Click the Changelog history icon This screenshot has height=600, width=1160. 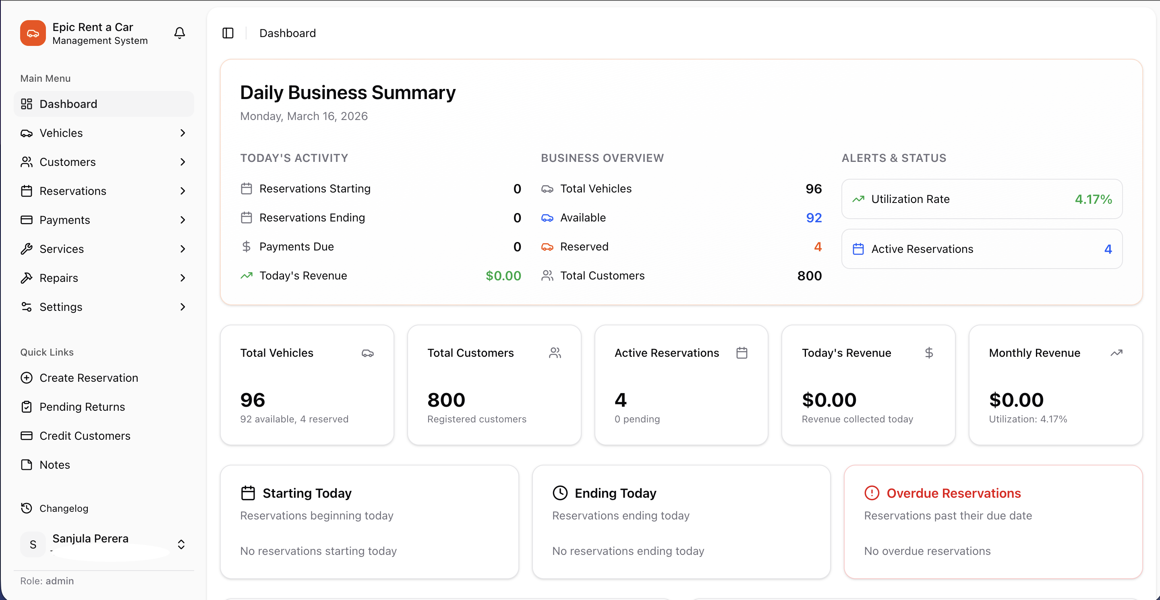(x=27, y=508)
